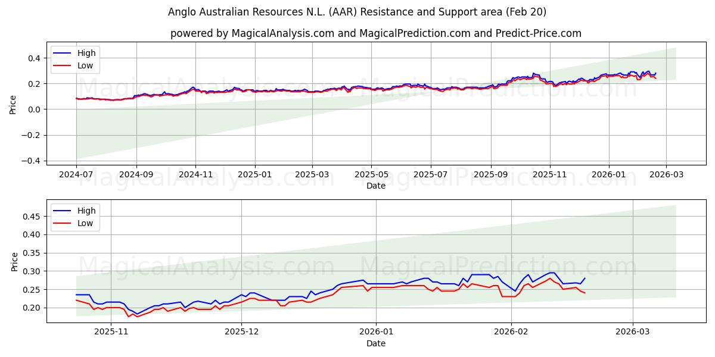
Task: Click 'High' in the top chart legend
Action: (86, 53)
